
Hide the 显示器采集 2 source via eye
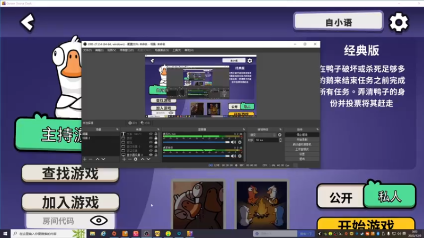tap(151, 155)
